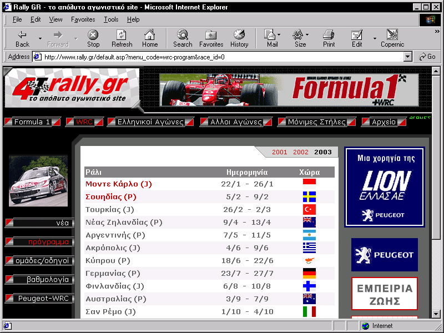The image size is (444, 333).
Task: Open the File menu
Action: point(17,19)
